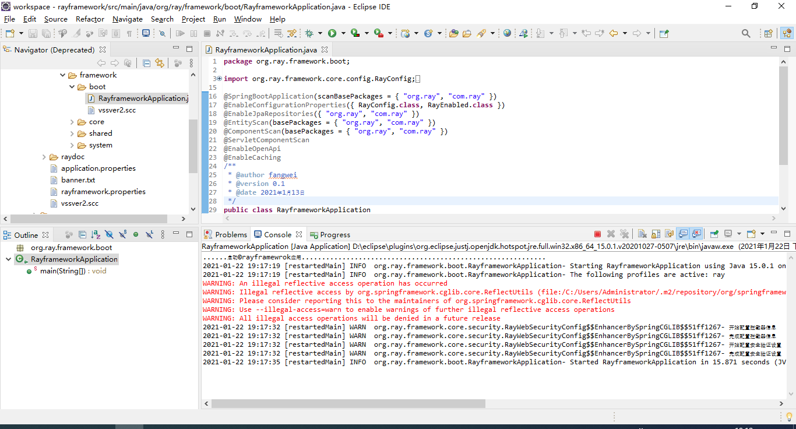Minimize the Navigator view panel
The height and width of the screenshot is (429, 796).
click(x=176, y=48)
